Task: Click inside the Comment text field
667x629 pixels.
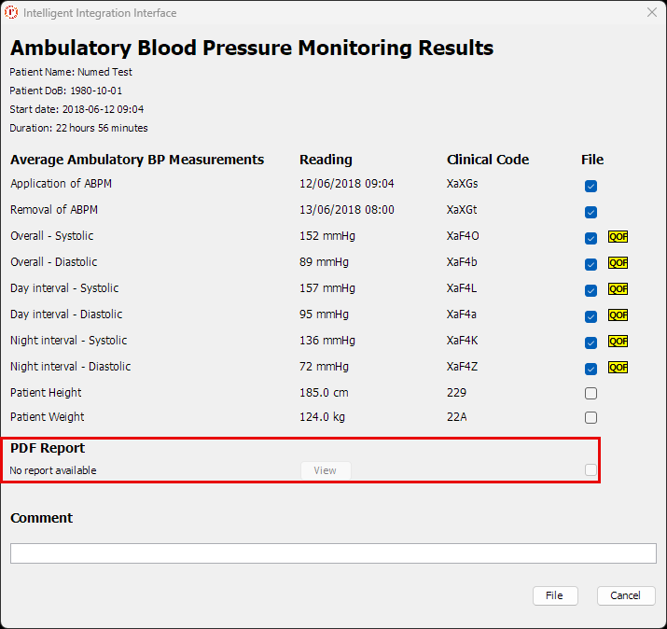Action: 333,553
